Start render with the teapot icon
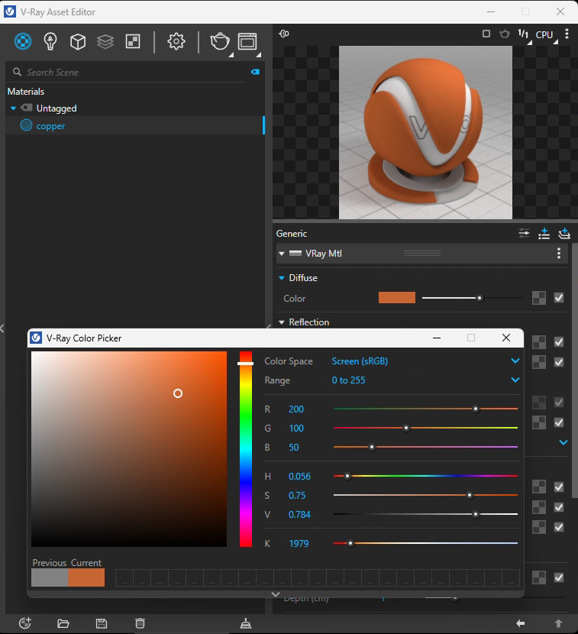578x634 pixels. (219, 41)
